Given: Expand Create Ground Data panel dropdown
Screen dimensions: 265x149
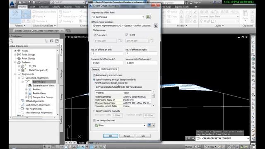Looking at the screenshot, I should coord(44,26).
